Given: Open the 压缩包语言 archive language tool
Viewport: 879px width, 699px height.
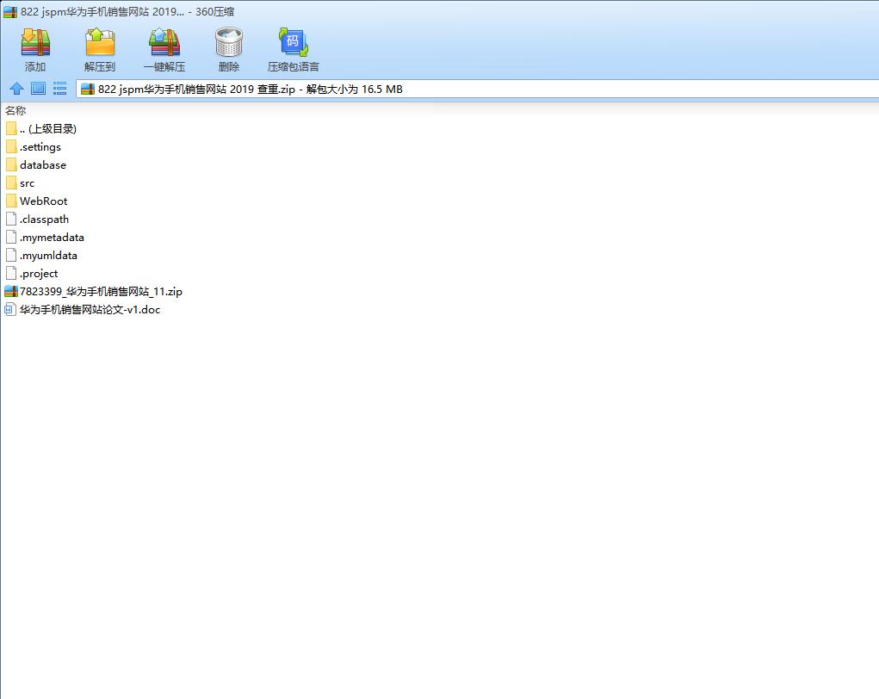Looking at the screenshot, I should [294, 42].
